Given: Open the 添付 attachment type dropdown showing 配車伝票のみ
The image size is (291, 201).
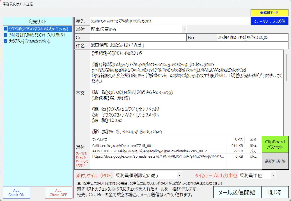Looking at the screenshot, I should (184, 29).
